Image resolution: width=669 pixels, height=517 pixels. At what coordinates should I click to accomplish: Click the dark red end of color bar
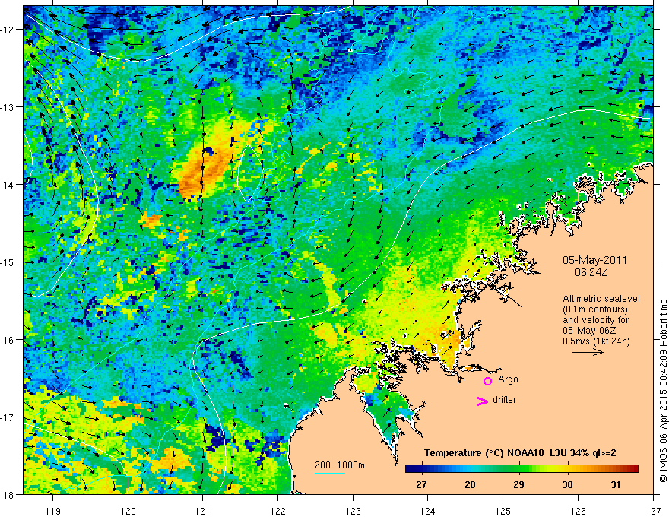pyautogui.click(x=633, y=469)
